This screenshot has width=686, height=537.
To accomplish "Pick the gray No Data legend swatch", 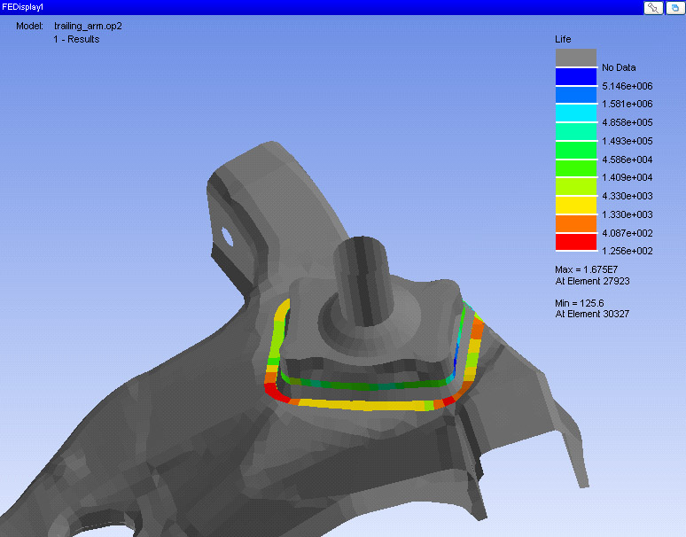I will tap(576, 58).
